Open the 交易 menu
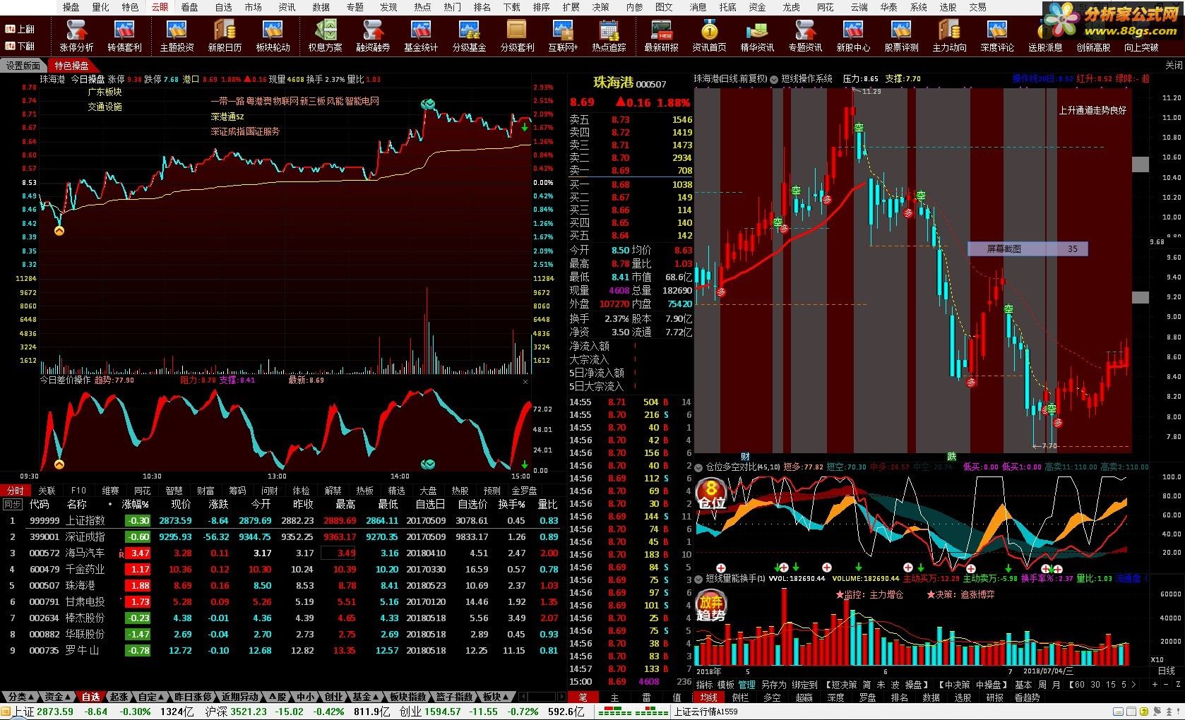The width and height of the screenshot is (1185, 720). coord(977,7)
